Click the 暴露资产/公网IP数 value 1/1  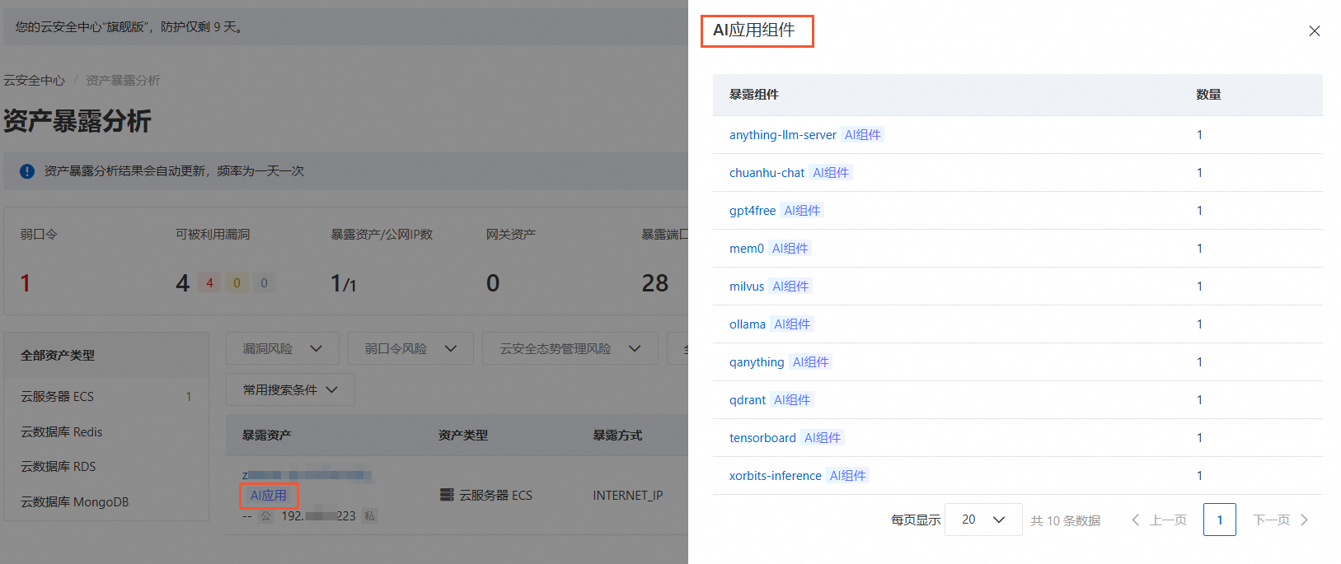(x=344, y=283)
